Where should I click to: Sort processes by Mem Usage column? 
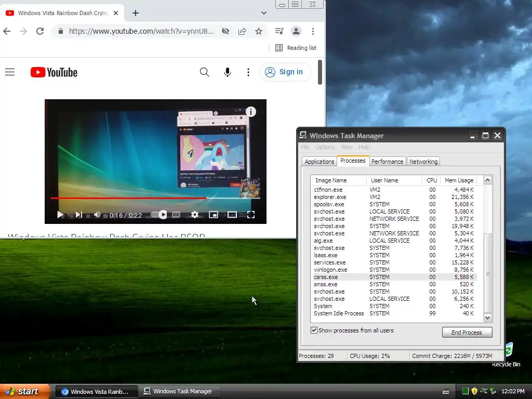tap(458, 180)
